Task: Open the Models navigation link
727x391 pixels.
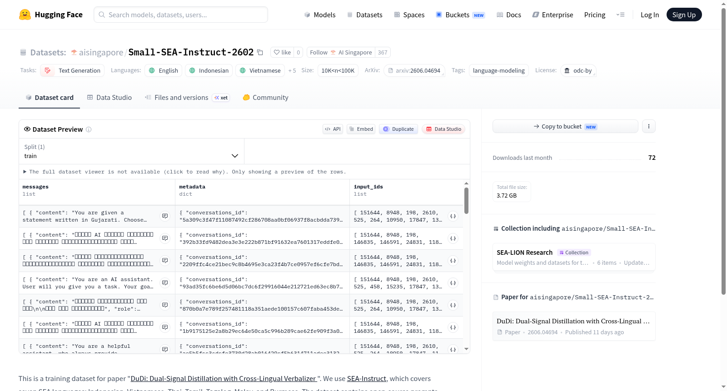Action: coord(320,15)
